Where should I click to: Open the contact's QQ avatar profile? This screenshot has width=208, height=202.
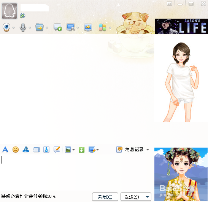[x=10, y=11]
